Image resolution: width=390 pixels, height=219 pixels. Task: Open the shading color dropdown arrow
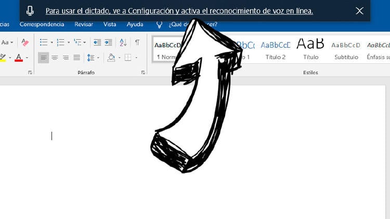tap(119, 58)
